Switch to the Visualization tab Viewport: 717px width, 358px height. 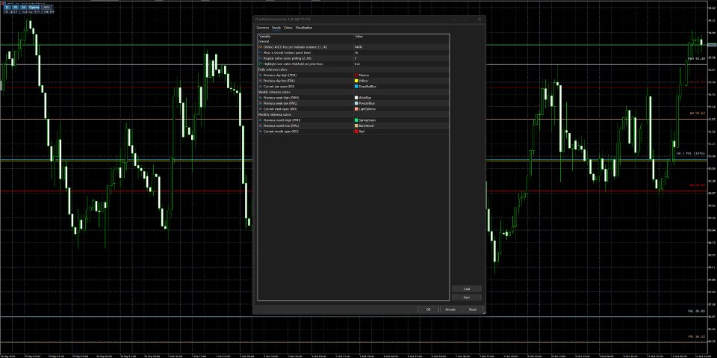(304, 28)
